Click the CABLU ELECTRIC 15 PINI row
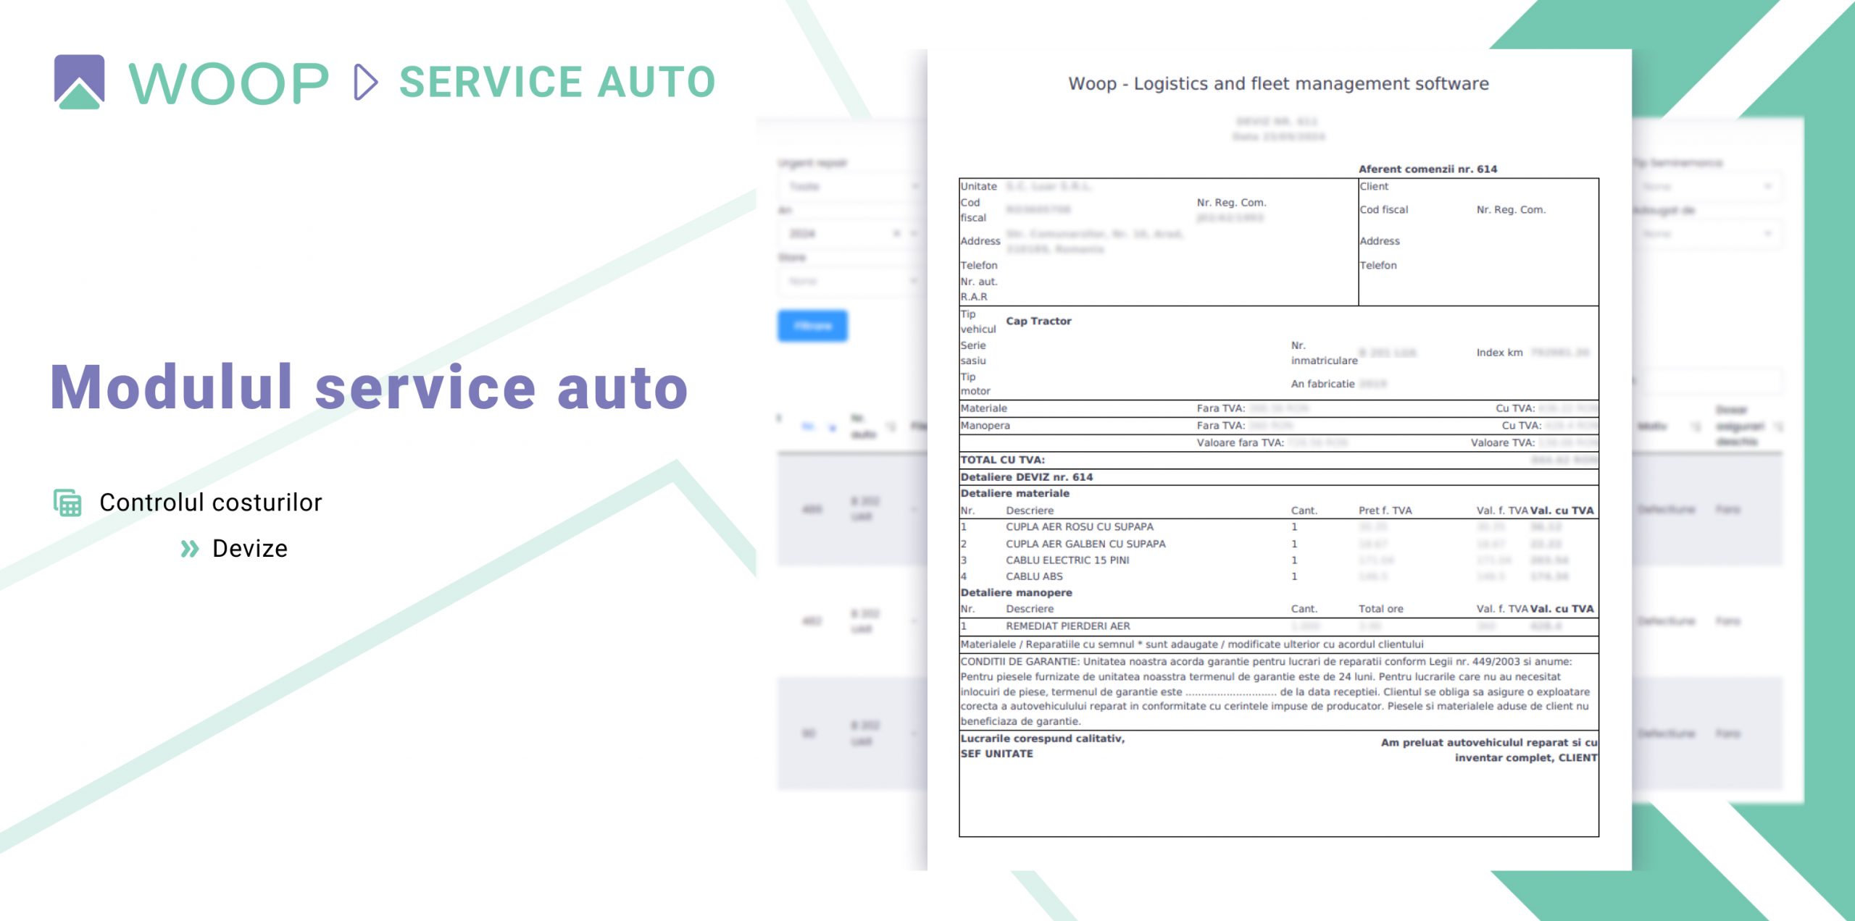Screen dimensions: 1855x921 [1279, 560]
